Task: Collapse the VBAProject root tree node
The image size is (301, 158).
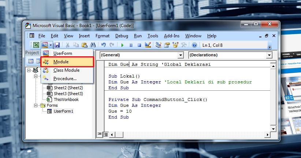Action: pos(29,70)
